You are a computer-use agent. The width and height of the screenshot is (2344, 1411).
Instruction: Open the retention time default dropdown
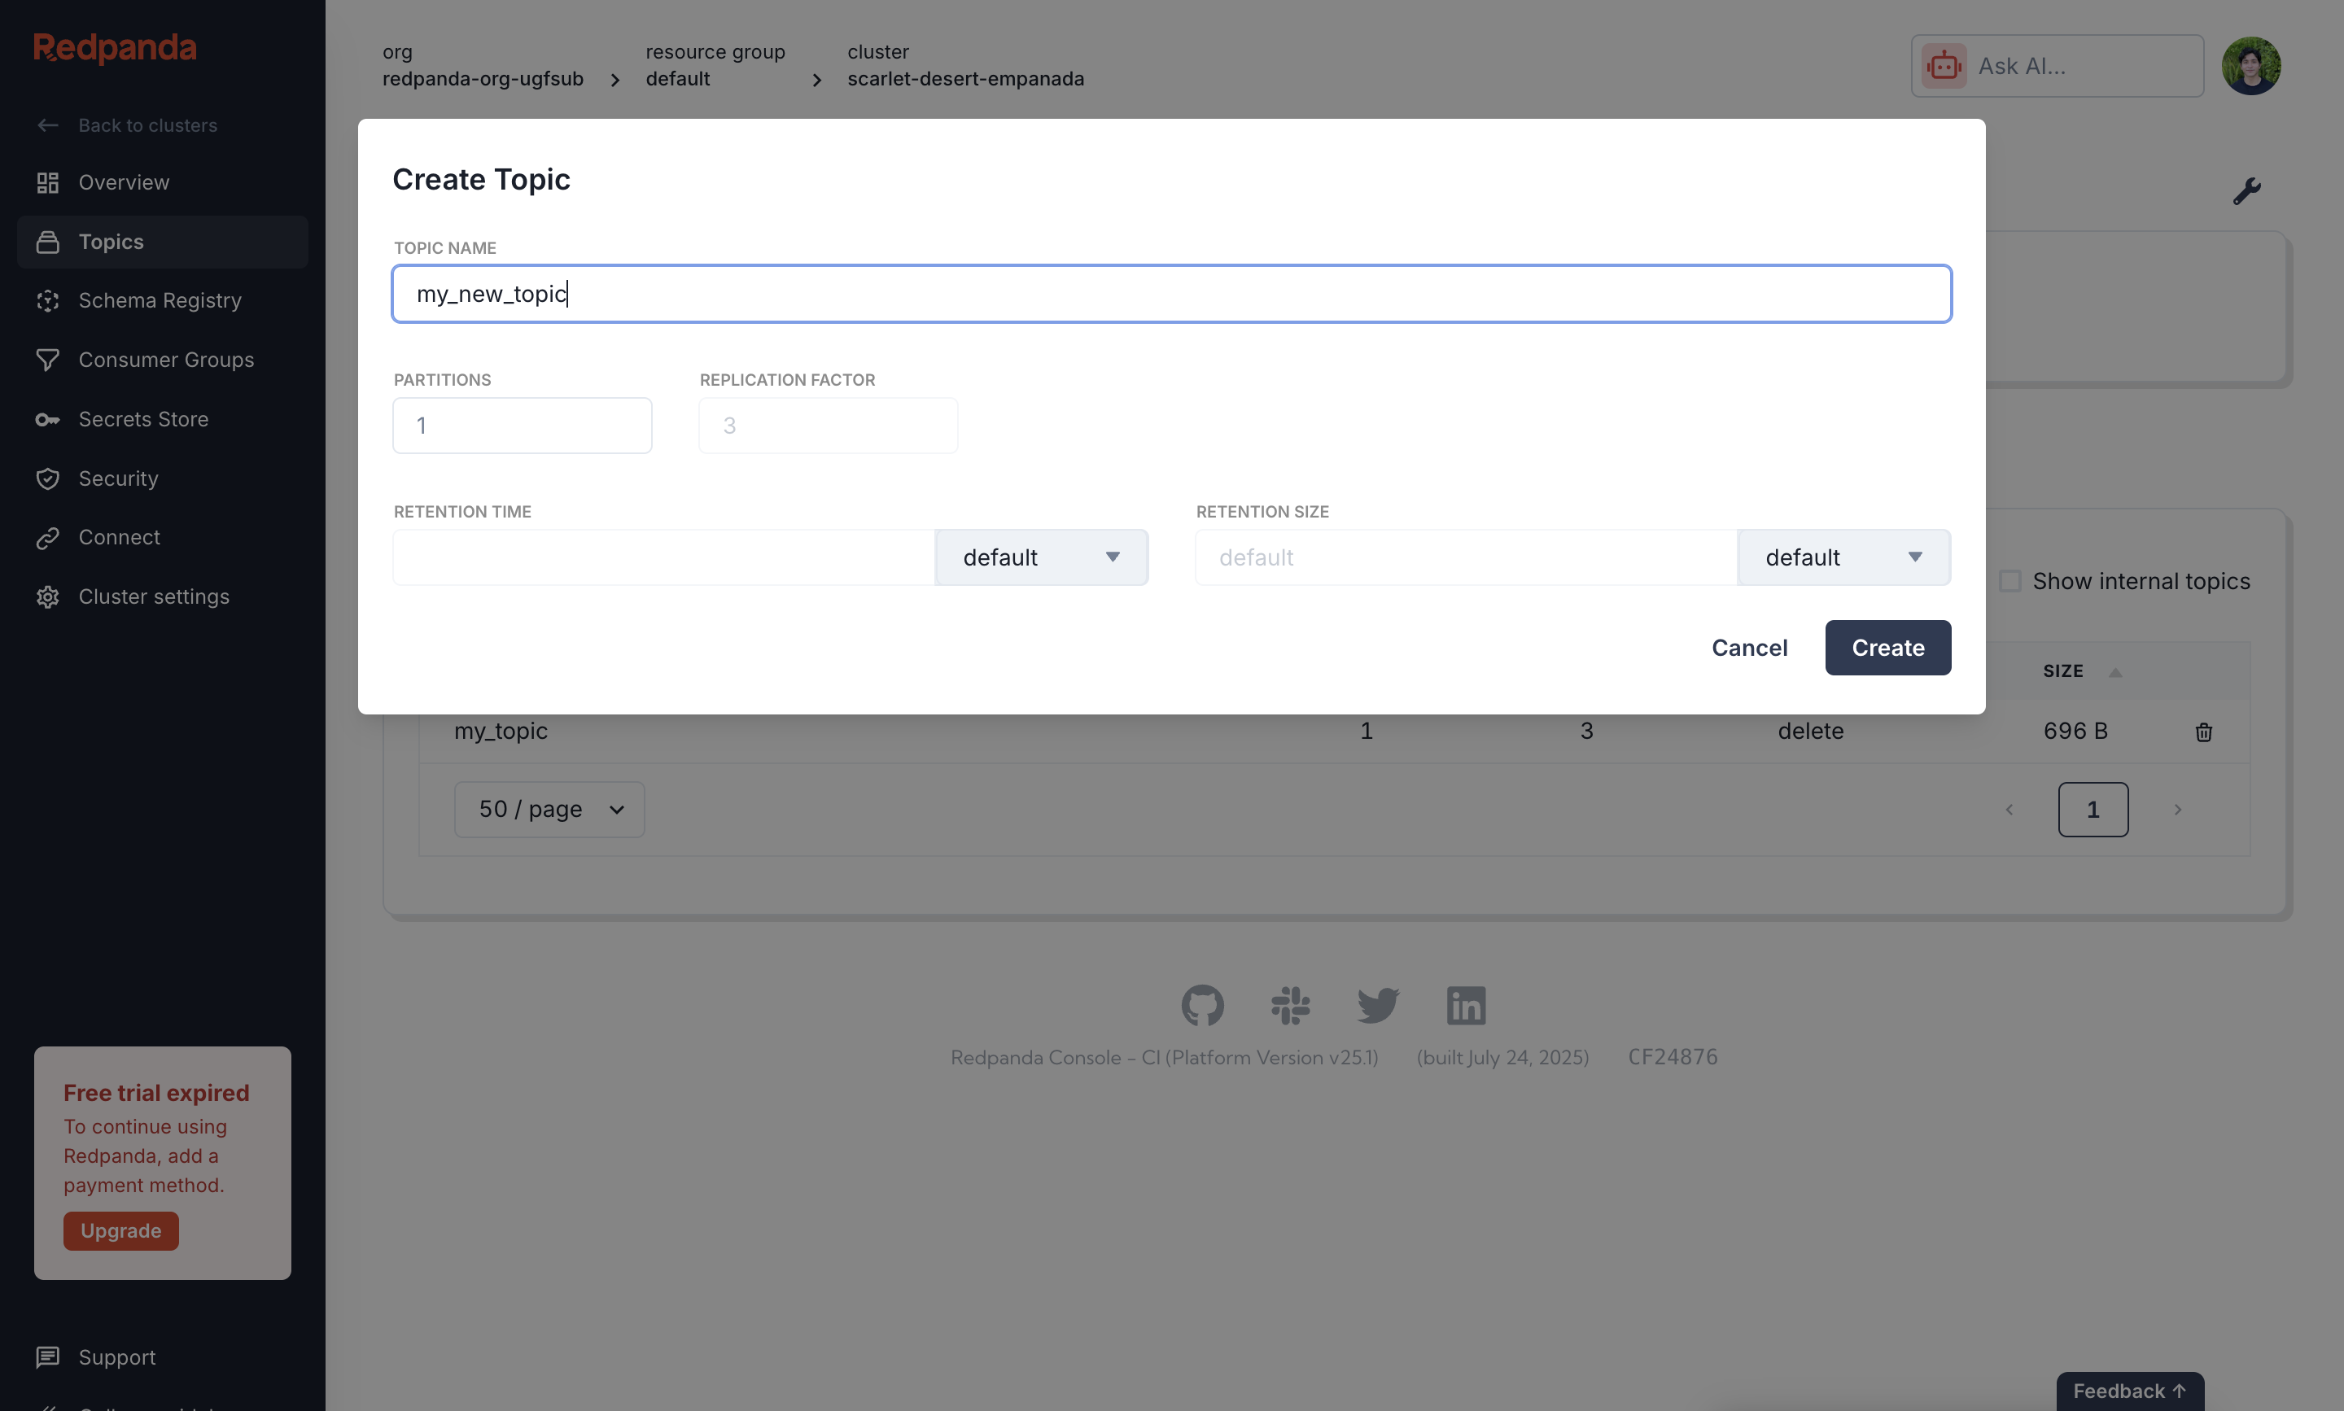(x=1040, y=557)
